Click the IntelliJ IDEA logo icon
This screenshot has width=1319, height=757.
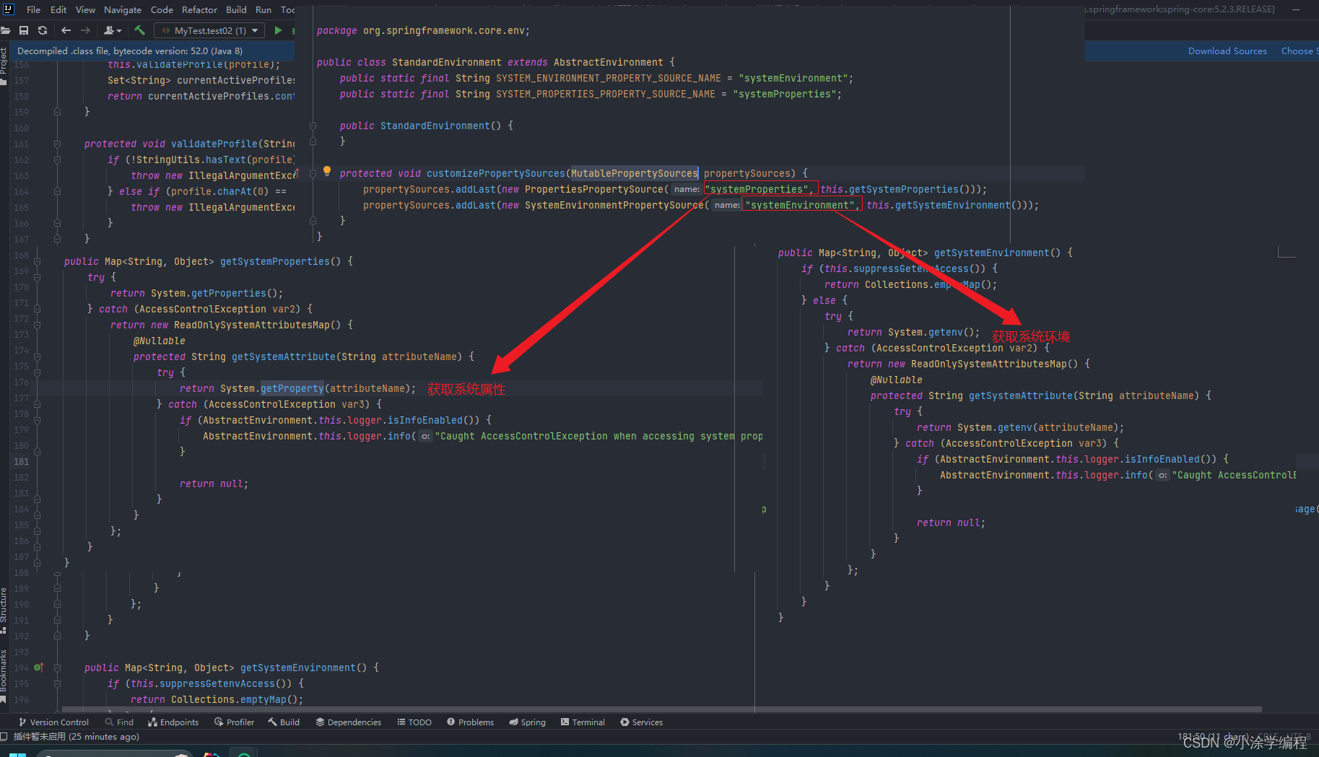click(x=8, y=9)
